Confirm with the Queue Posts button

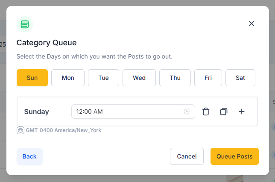(x=235, y=156)
